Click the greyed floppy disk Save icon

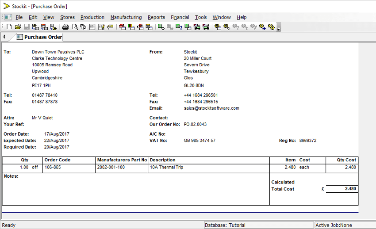point(27,27)
